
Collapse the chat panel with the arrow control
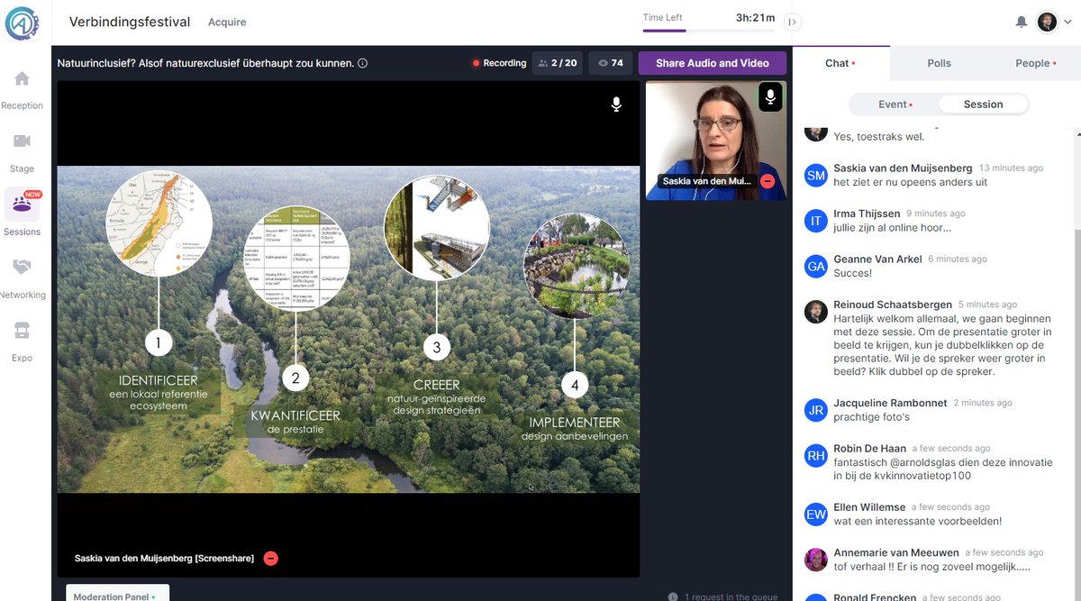tap(793, 23)
